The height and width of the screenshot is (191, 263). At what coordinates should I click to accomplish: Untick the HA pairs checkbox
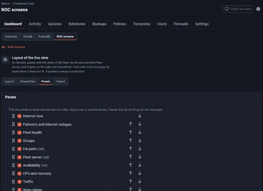[x=20, y=149]
